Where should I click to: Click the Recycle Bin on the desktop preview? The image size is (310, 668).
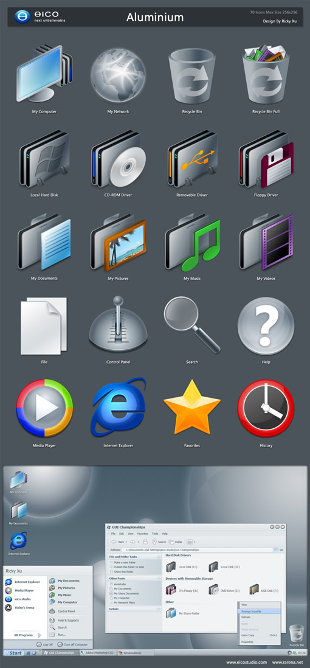tap(296, 633)
